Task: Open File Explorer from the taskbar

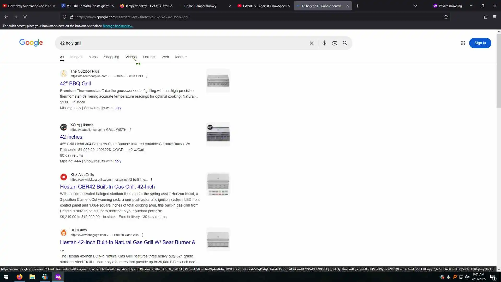Action: (32, 277)
